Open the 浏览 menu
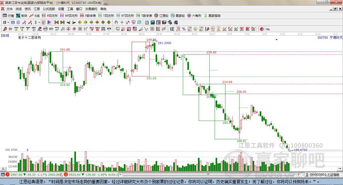The width and height of the screenshot is (343, 185). click(x=19, y=9)
